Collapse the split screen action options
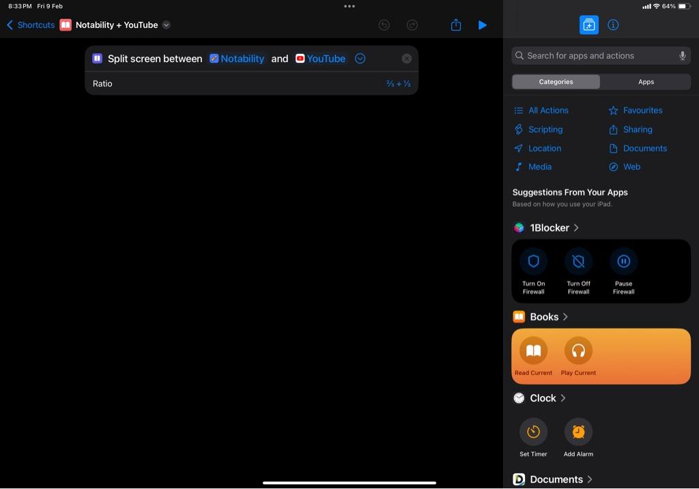 [360, 59]
